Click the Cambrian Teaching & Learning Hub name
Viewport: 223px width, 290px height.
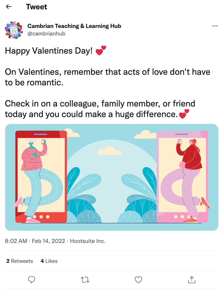(x=74, y=26)
